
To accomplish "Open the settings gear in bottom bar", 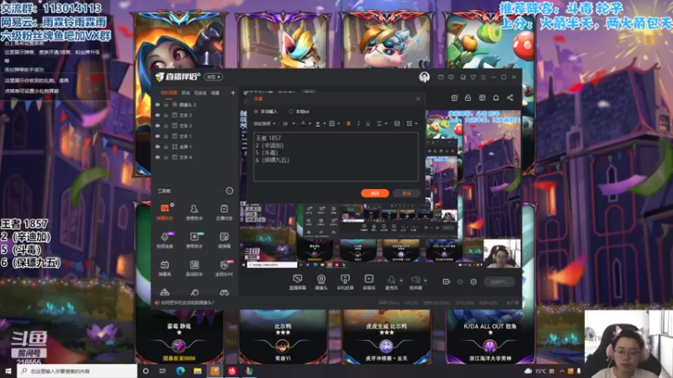I will [x=474, y=281].
